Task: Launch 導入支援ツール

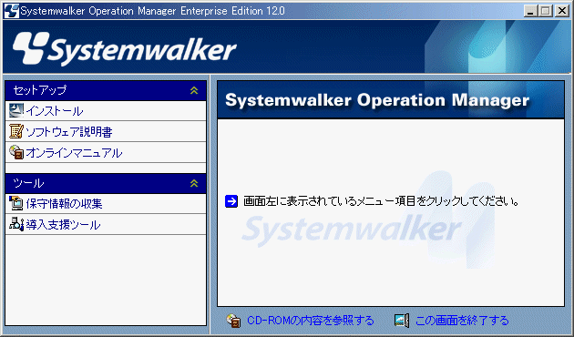Action: pos(106,224)
